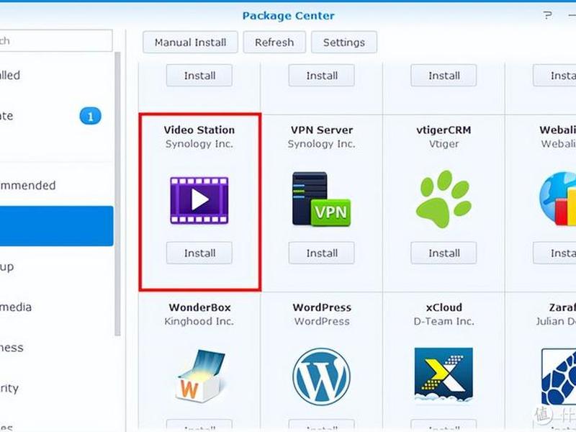The image size is (576, 432).
Task: Click Kinghood Inc. developer label
Action: (x=199, y=321)
